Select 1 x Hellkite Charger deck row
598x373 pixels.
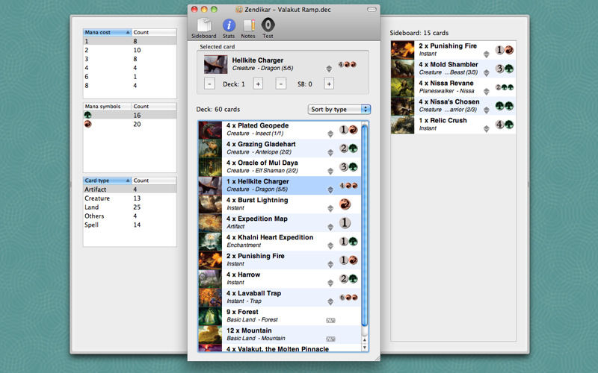pos(280,185)
